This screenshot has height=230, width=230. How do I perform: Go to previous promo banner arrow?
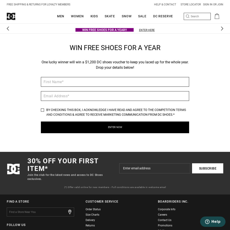8,29
